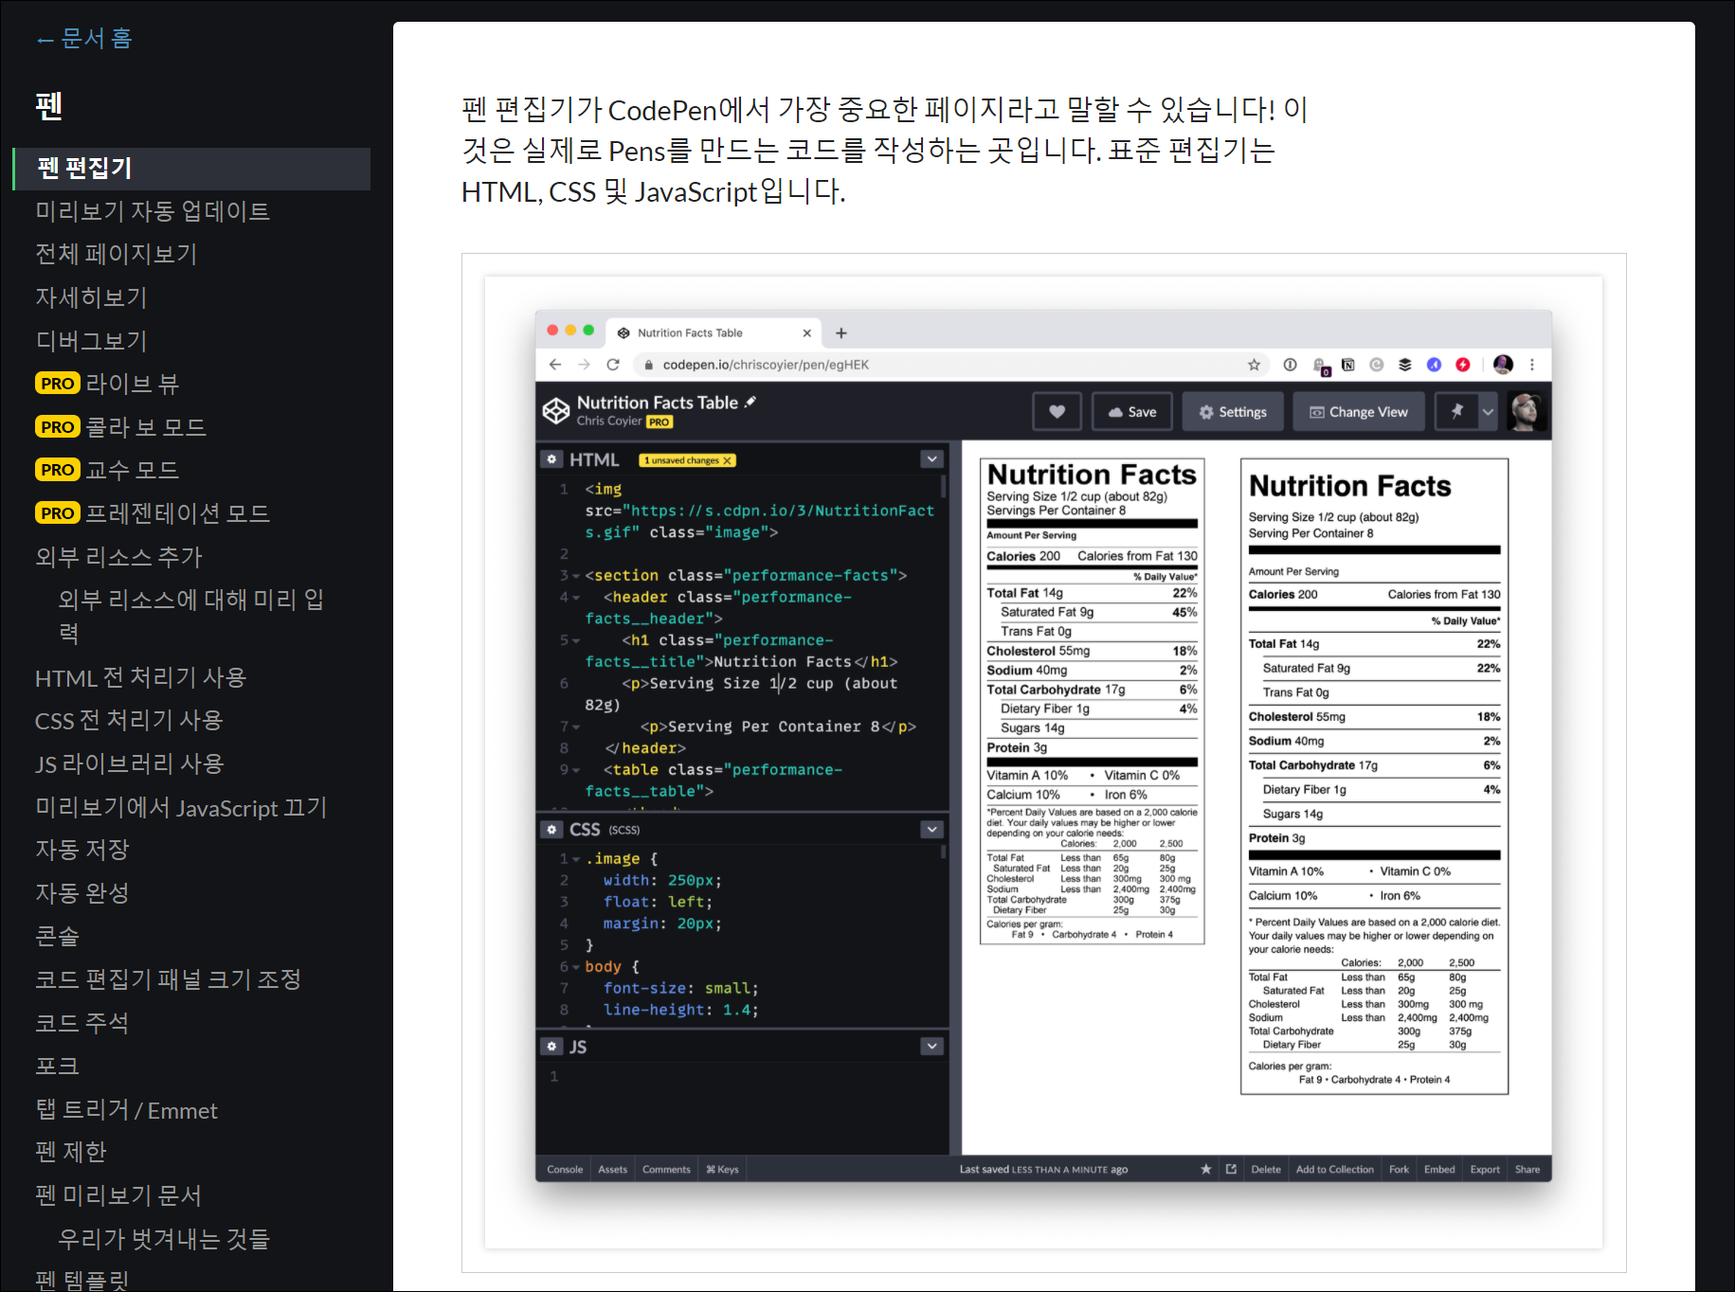Click the Console button in the footer bar
The height and width of the screenshot is (1292, 1735).
click(565, 1170)
